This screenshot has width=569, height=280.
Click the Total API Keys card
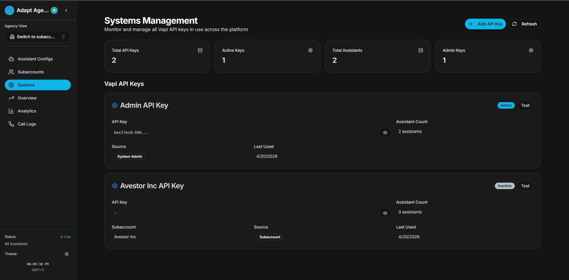coord(157,56)
